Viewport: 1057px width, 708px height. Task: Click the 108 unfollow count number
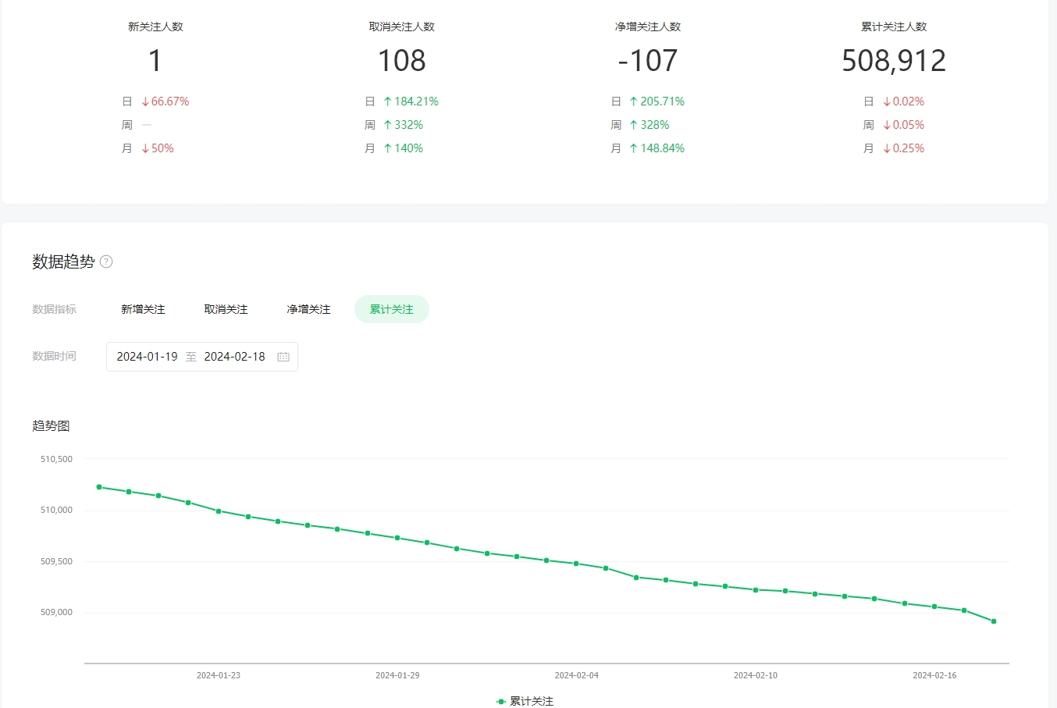[x=401, y=61]
